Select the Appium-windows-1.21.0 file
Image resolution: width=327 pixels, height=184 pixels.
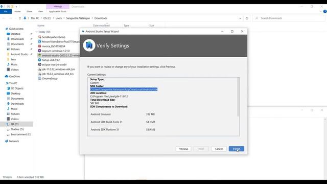(x=56, y=51)
